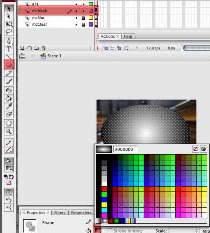Choose the Free Transform tool
The height and width of the screenshot is (233, 210).
(x=9, y=24)
